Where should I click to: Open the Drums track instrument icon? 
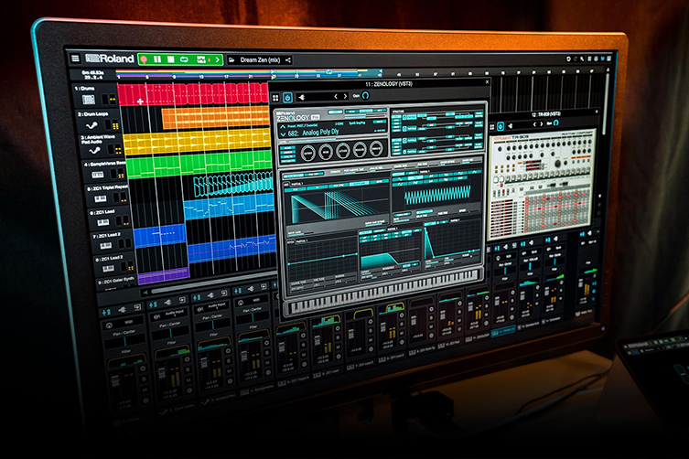coord(89,100)
